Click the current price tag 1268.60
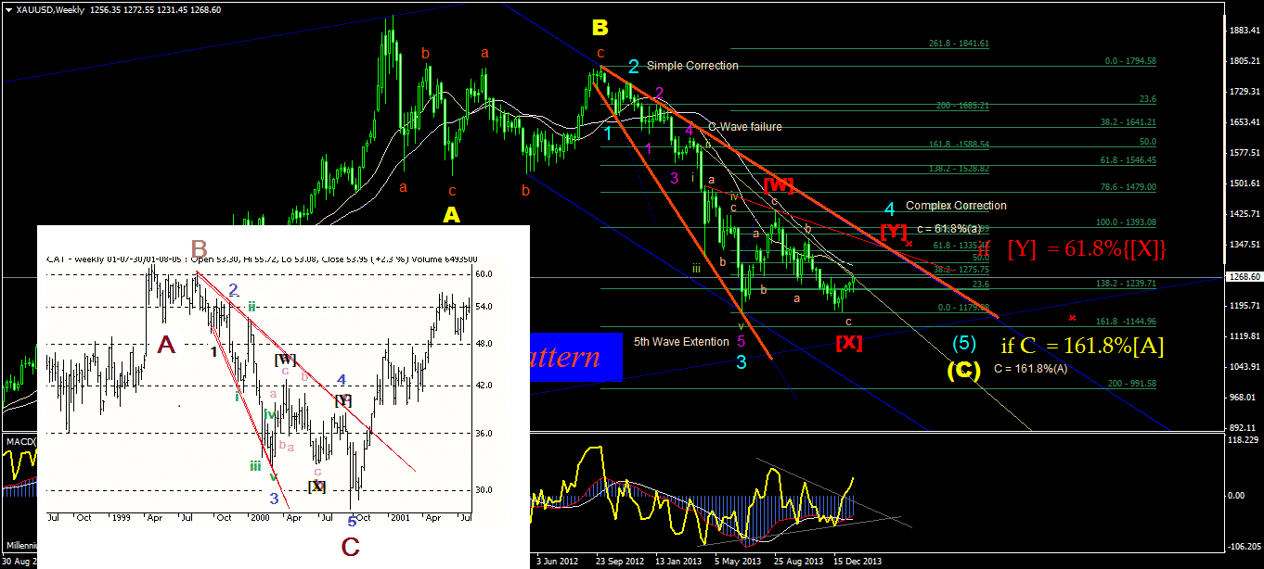The width and height of the screenshot is (1264, 569). (1243, 277)
